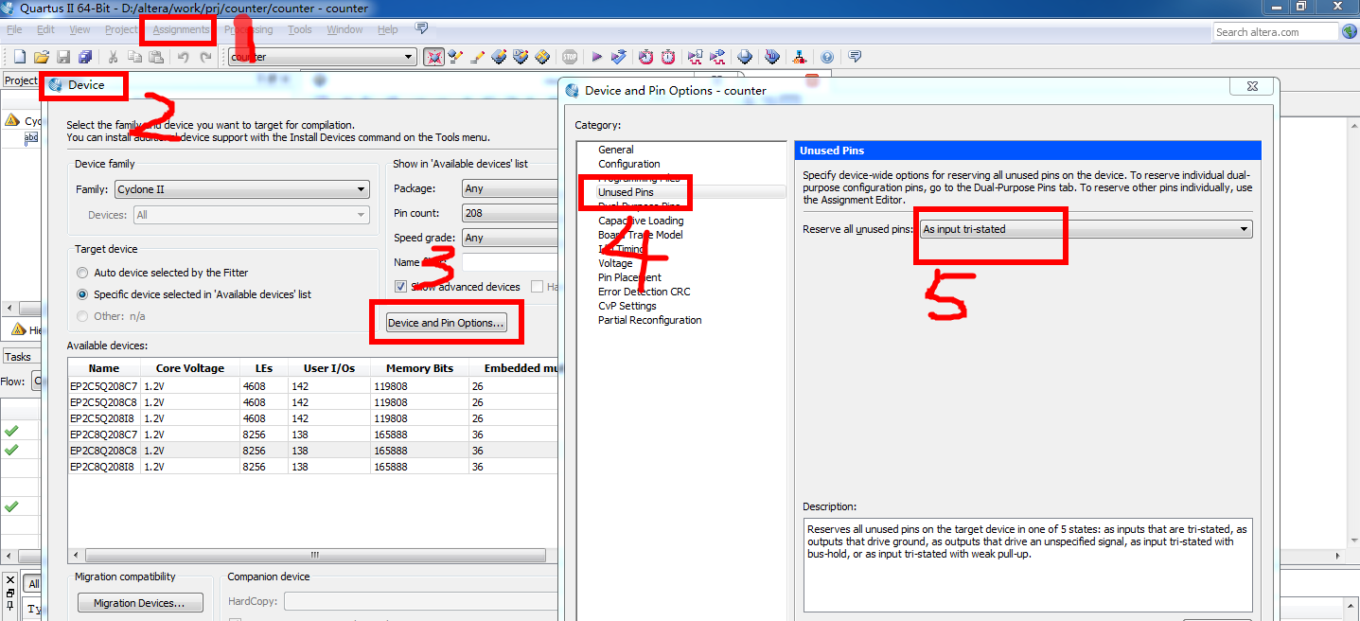Select the Partial Reconfiguration category
The height and width of the screenshot is (621, 1360).
[x=650, y=320]
